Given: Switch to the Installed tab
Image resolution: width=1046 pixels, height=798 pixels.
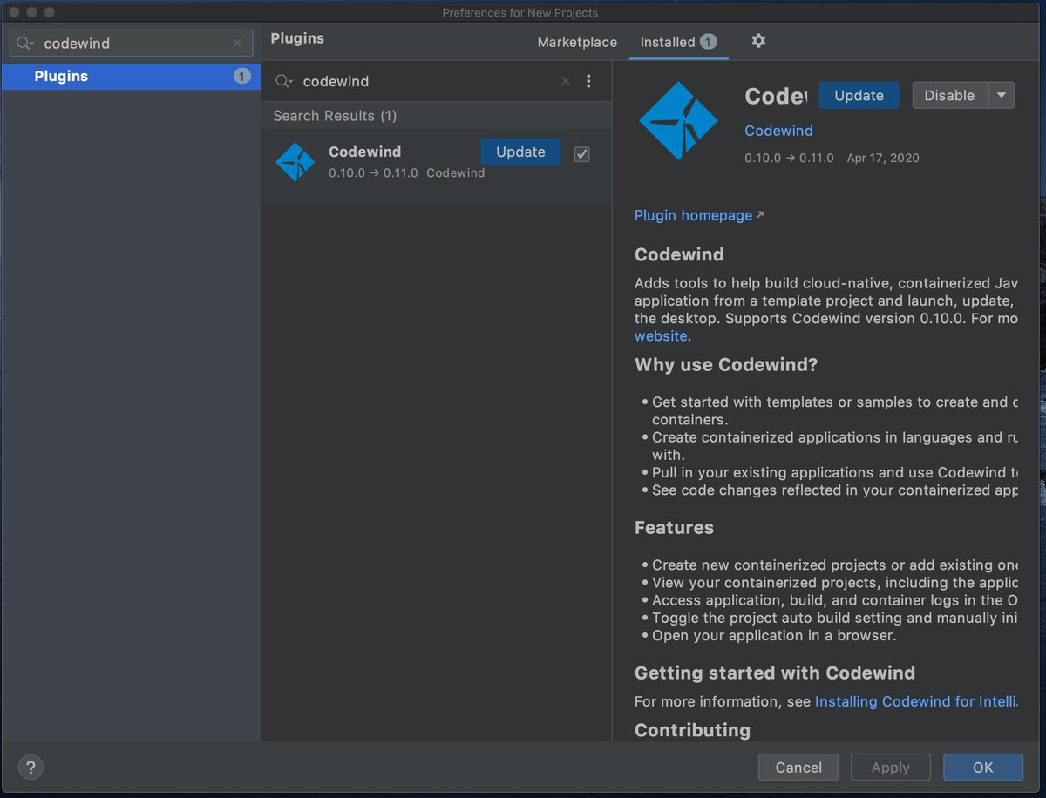Looking at the screenshot, I should (x=678, y=42).
